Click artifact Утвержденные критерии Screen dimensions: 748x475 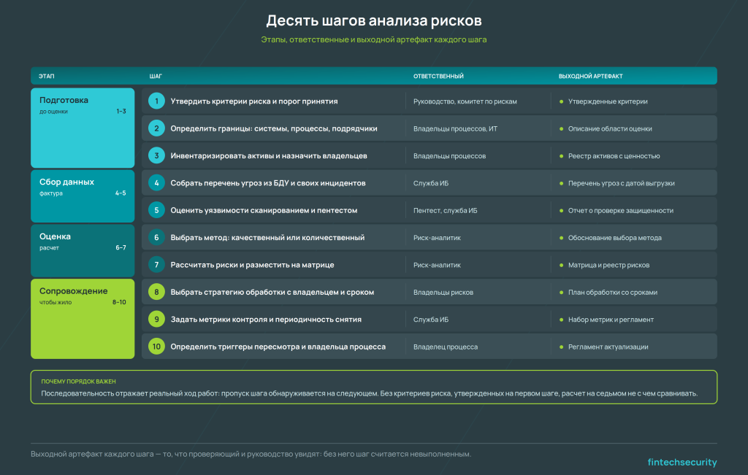608,101
